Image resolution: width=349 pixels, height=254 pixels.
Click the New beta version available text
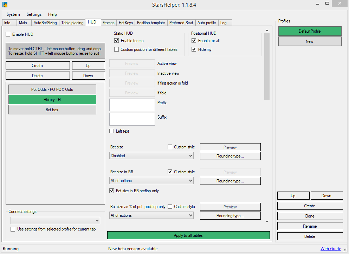pos(133,249)
